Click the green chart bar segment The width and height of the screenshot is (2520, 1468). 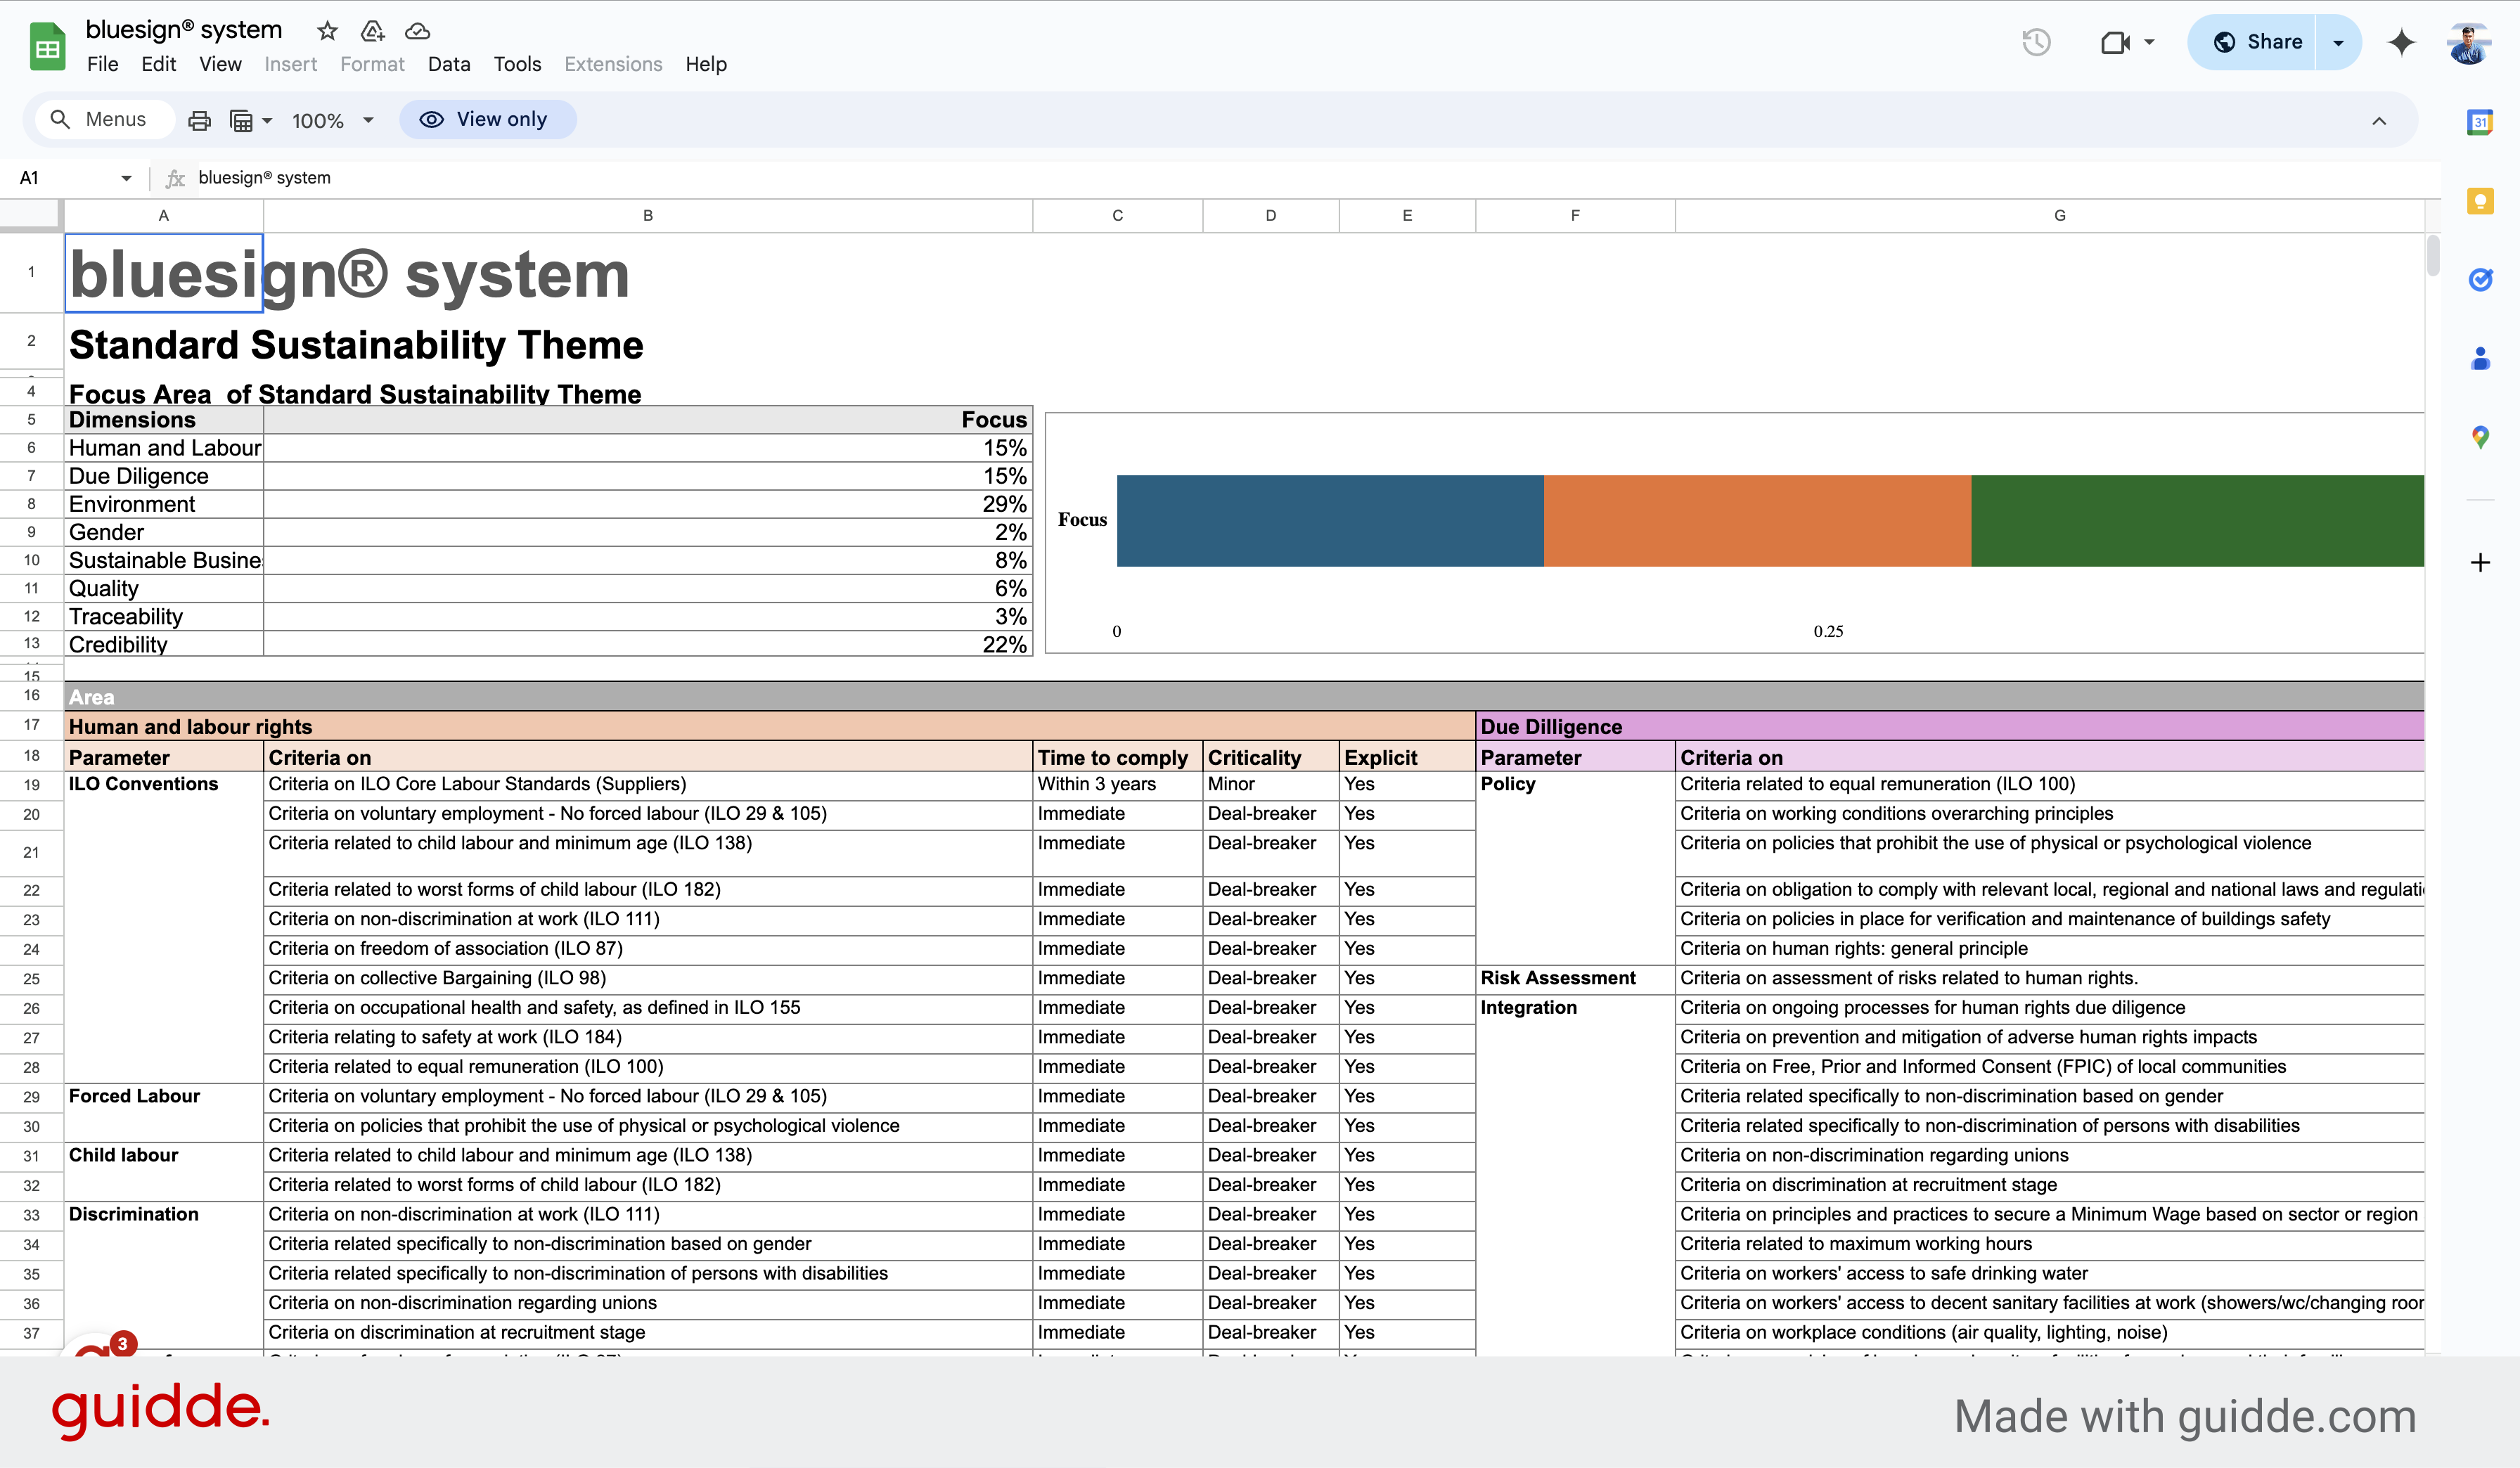coord(2197,520)
